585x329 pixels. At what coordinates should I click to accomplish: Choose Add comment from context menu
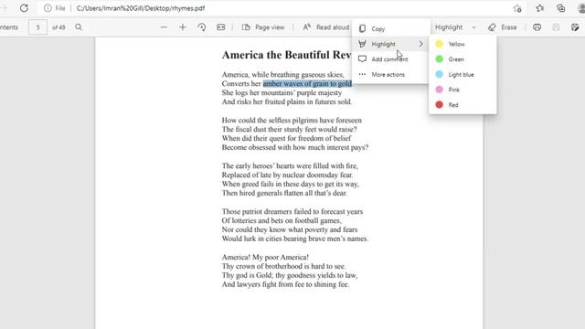click(x=390, y=58)
